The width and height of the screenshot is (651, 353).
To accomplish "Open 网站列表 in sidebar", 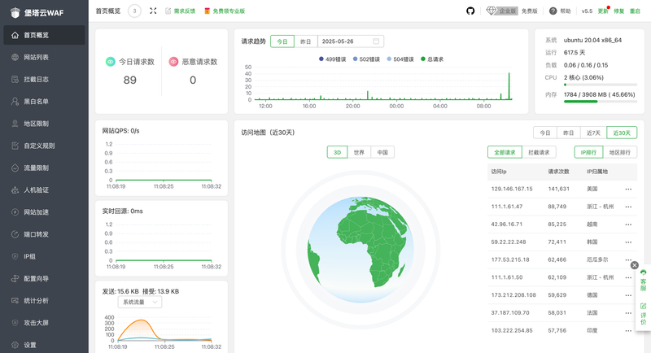I will click(x=44, y=57).
